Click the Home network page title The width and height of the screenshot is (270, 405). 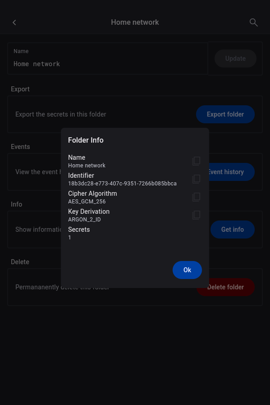(x=135, y=22)
